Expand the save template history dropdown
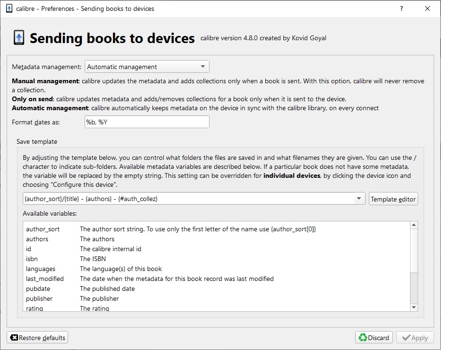Screen dimensions: 454x350 [x=359, y=199]
